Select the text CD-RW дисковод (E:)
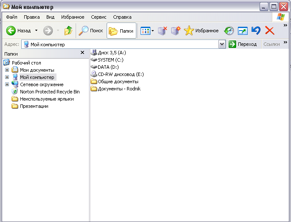 coord(121,74)
